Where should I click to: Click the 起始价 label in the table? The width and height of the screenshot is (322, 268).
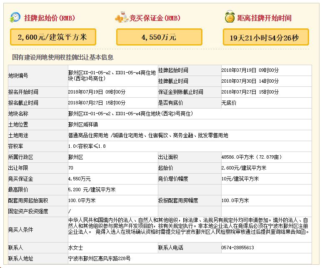pyautogui.click(x=165, y=168)
